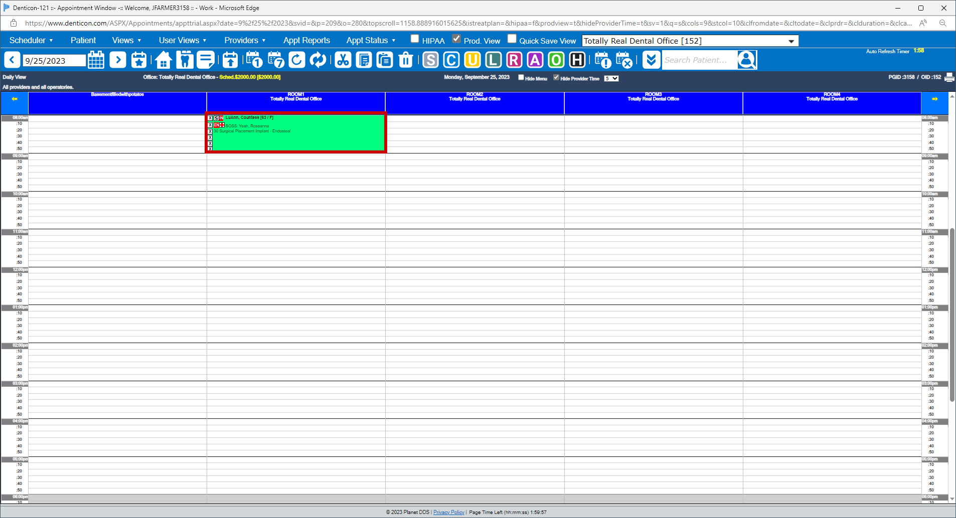Open LuAnn, Countess appointment block
The width and height of the screenshot is (956, 518).
point(296,132)
